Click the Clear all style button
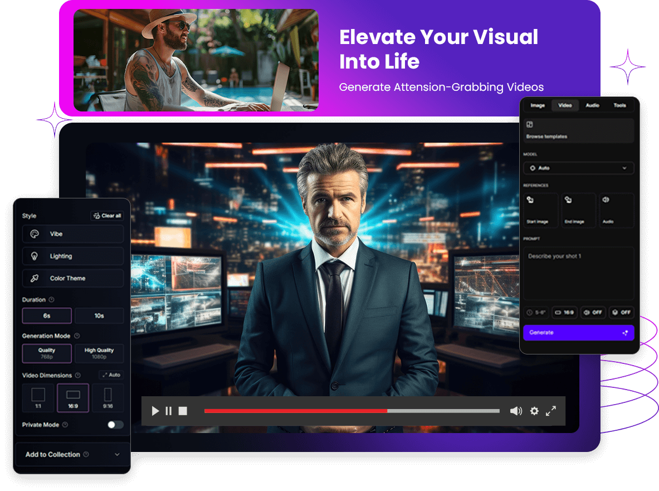 point(107,216)
